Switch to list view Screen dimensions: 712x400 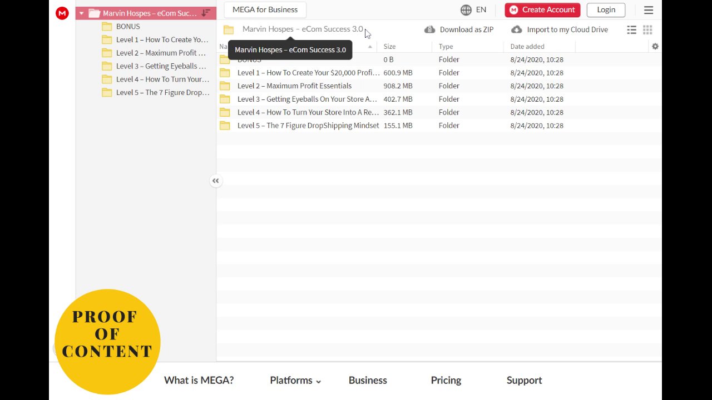tap(631, 30)
